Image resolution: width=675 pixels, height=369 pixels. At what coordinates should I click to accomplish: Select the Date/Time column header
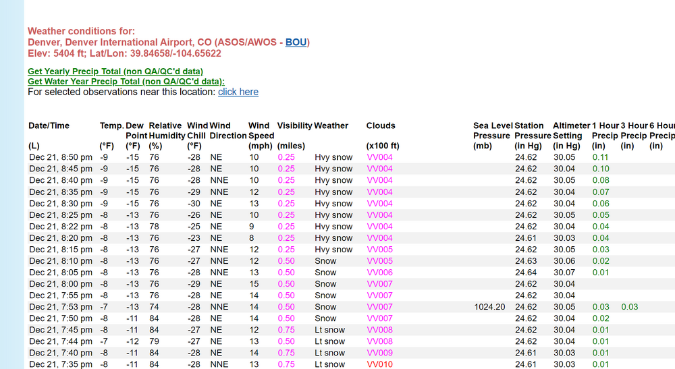49,125
